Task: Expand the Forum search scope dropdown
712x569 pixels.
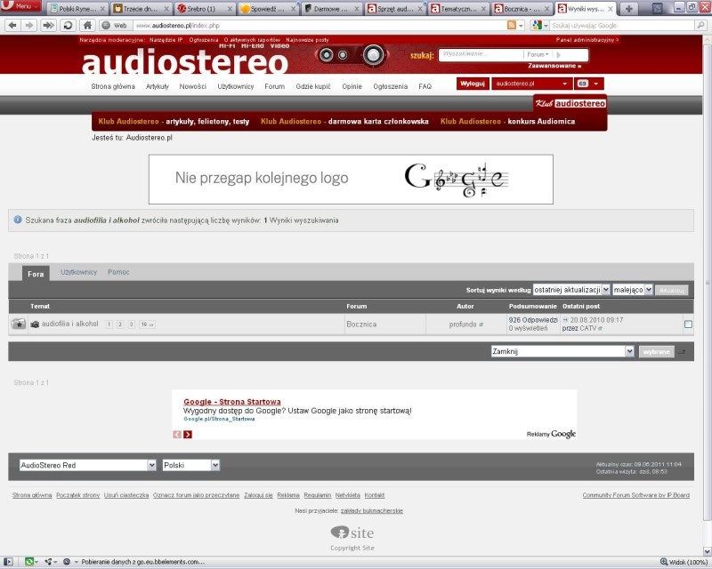Action: coord(538,54)
